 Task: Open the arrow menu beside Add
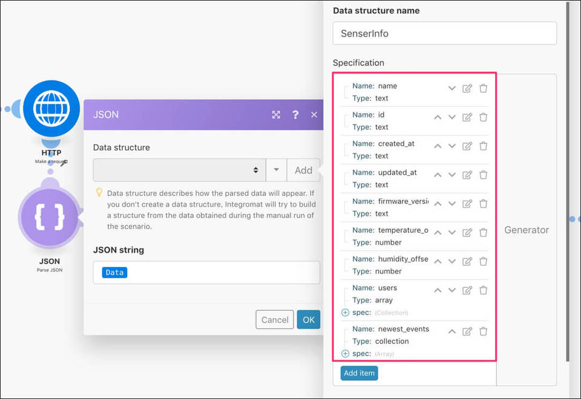277,170
